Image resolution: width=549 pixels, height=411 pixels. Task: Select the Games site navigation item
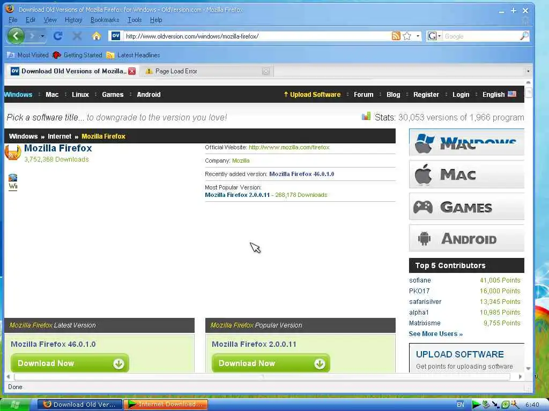tap(113, 94)
